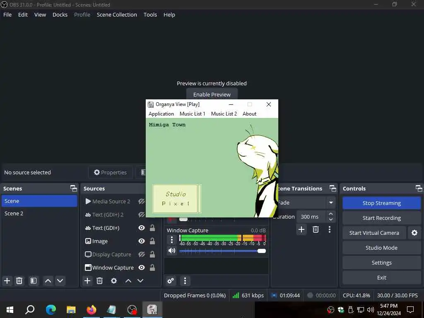Open OBS Settings button
This screenshot has width=424, height=318.
tap(381, 263)
